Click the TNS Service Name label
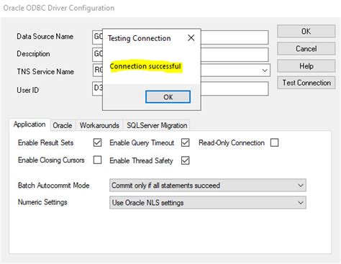 click(45, 71)
